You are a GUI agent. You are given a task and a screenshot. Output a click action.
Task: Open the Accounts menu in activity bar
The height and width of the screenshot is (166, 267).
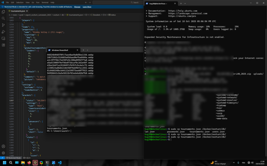[3, 147]
